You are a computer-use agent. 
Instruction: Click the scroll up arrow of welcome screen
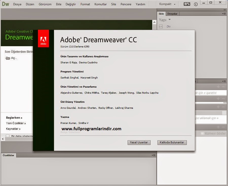pos(154,22)
